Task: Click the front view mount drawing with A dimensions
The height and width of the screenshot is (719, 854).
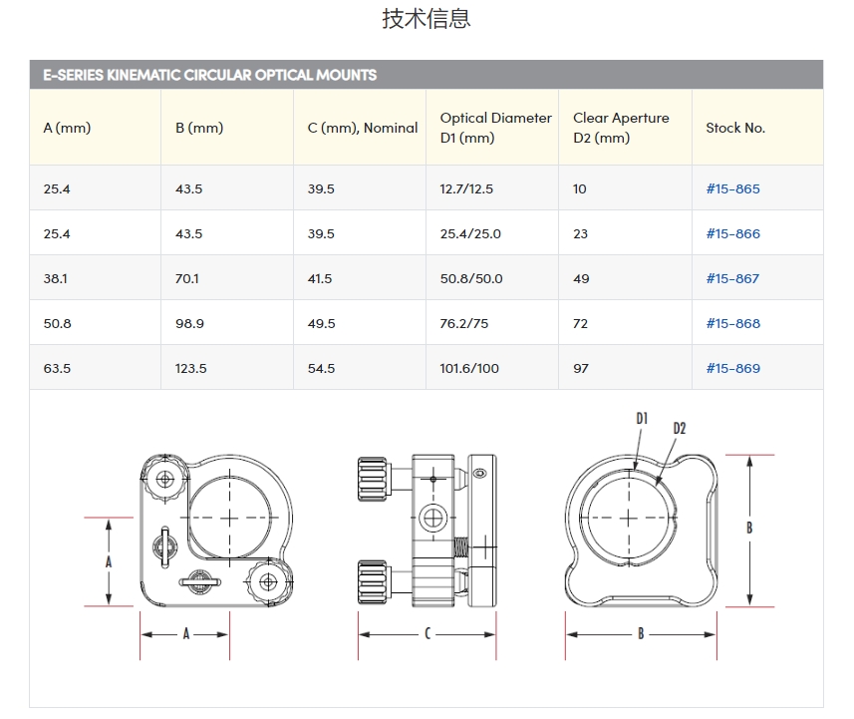Action: (x=217, y=531)
